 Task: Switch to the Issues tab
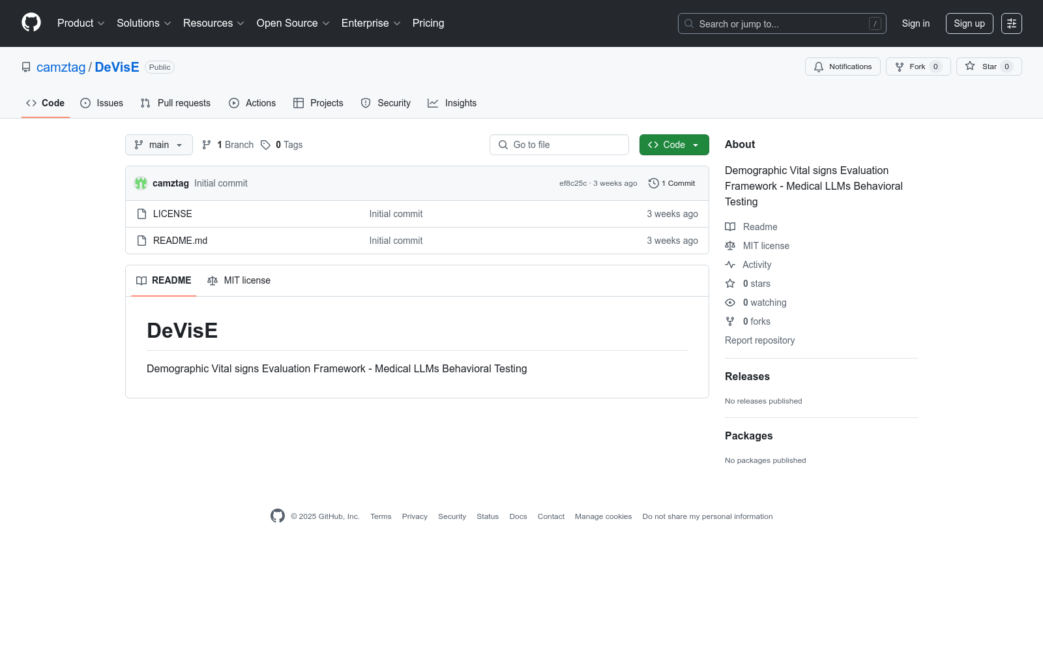102,103
